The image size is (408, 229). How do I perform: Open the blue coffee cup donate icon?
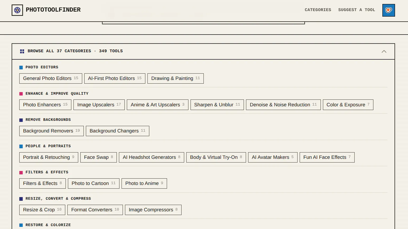coord(388,10)
